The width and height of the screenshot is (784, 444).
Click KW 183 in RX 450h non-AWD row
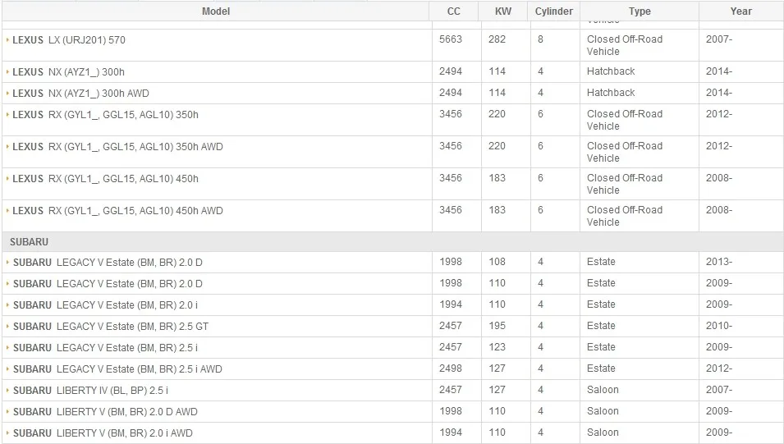point(497,178)
